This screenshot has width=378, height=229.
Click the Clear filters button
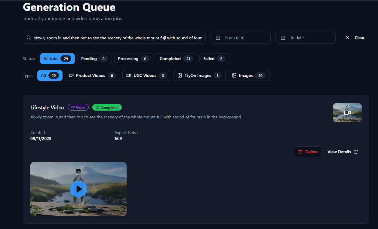(x=355, y=38)
